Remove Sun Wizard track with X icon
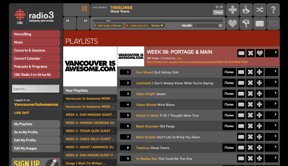Screen dimensions: 288x166 coord(250,72)
